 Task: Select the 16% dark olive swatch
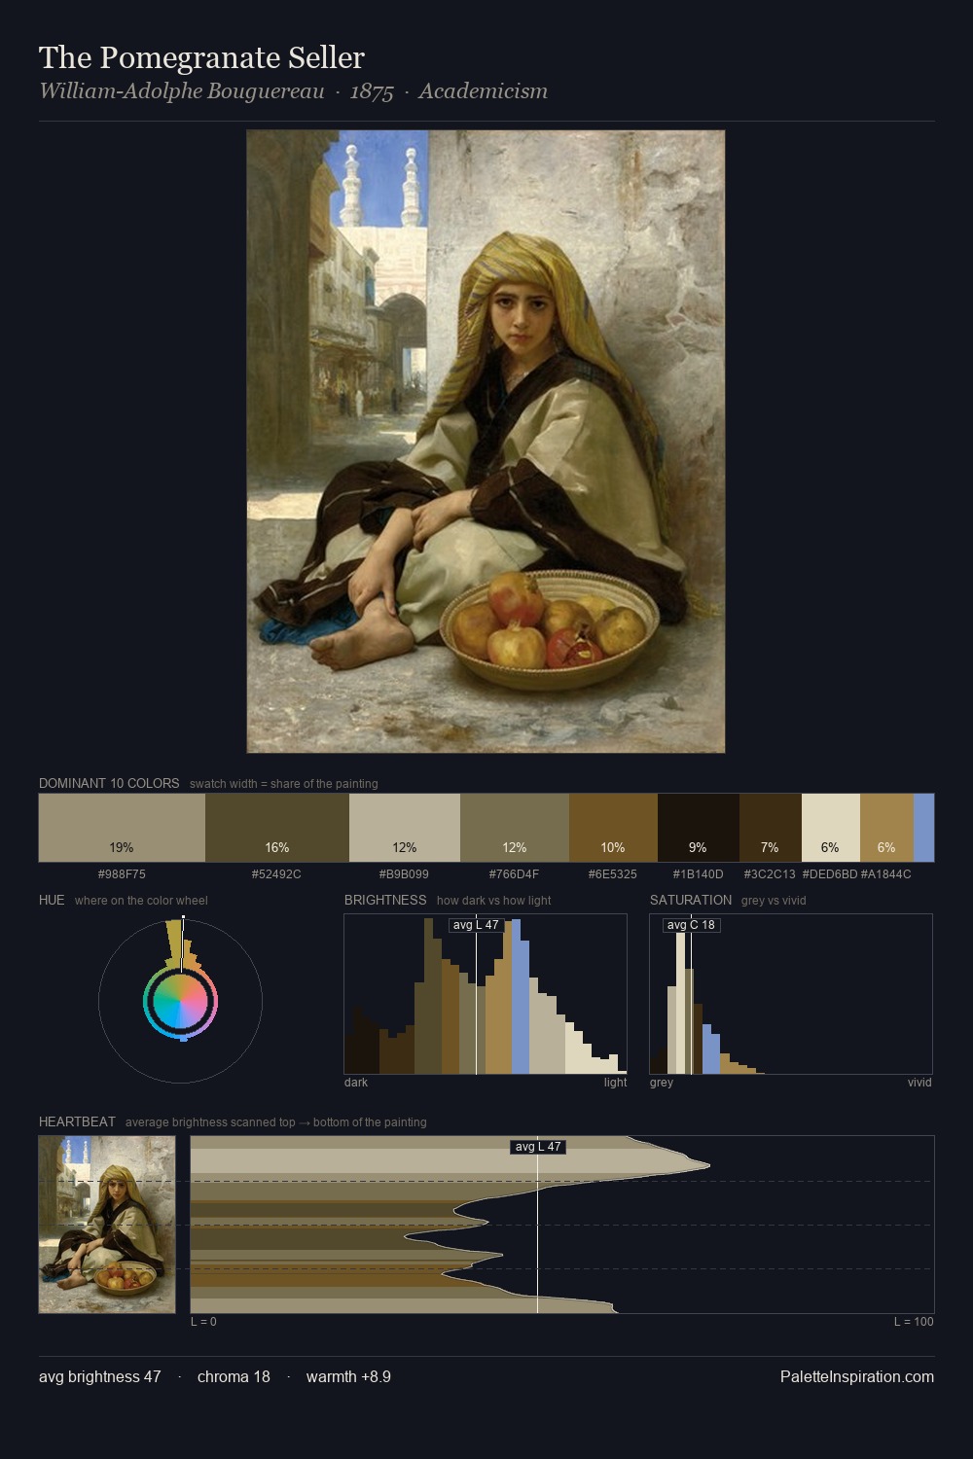point(277,828)
